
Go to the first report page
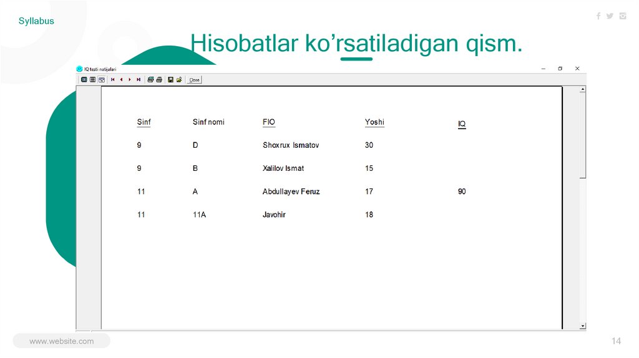(113, 80)
